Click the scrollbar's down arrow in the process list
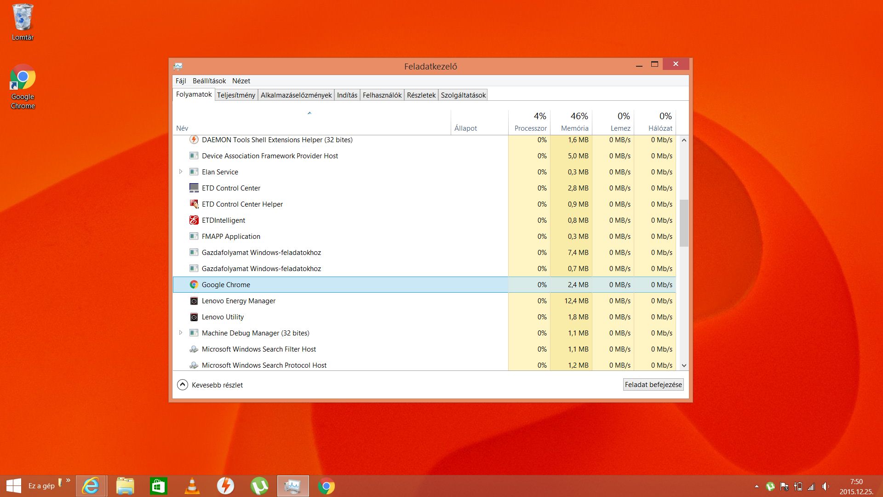The width and height of the screenshot is (883, 497). tap(684, 365)
